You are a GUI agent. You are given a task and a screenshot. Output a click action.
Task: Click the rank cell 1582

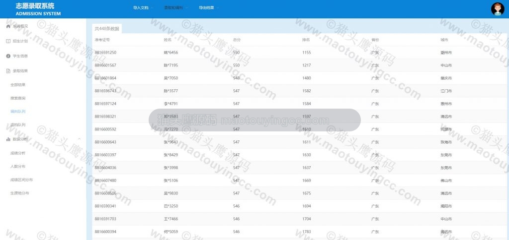point(306,91)
